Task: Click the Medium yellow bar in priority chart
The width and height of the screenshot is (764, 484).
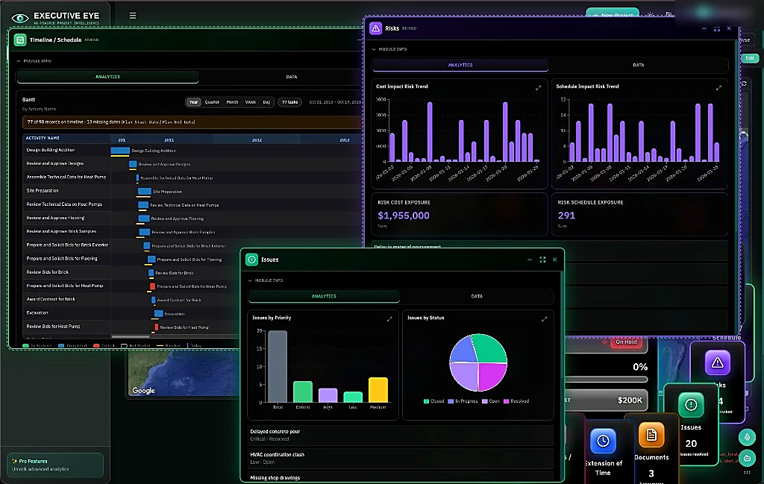Action: 378,390
